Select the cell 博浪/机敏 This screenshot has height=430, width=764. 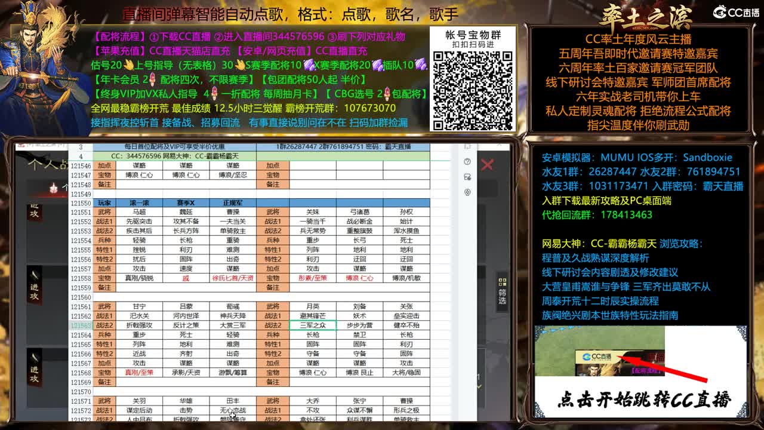[x=406, y=278]
